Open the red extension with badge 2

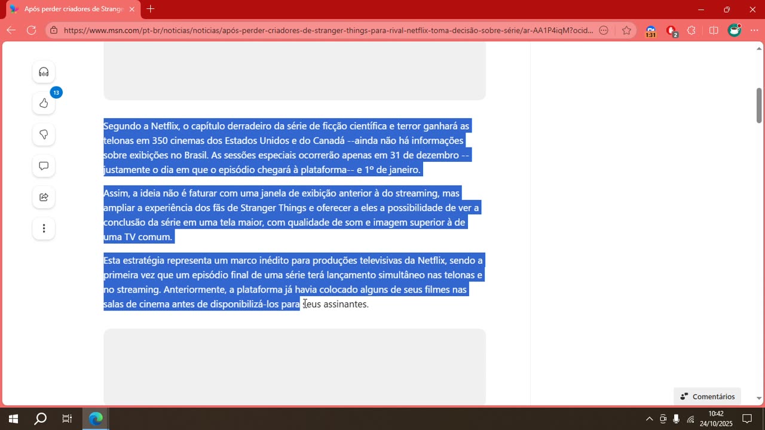click(672, 31)
